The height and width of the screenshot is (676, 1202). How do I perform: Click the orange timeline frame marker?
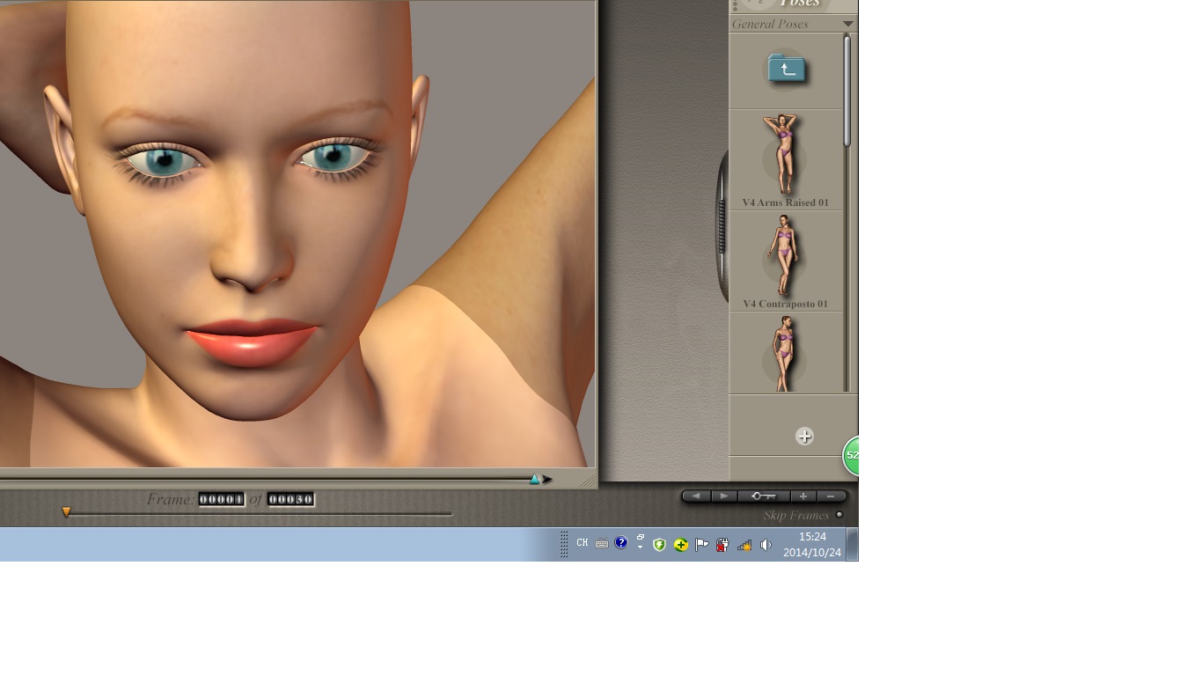point(66,511)
